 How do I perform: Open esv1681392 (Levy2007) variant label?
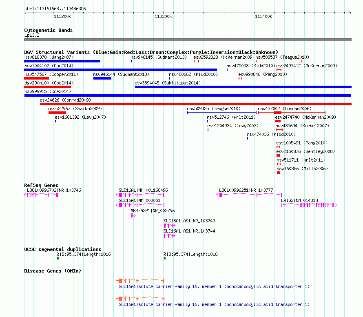[x=80, y=117]
